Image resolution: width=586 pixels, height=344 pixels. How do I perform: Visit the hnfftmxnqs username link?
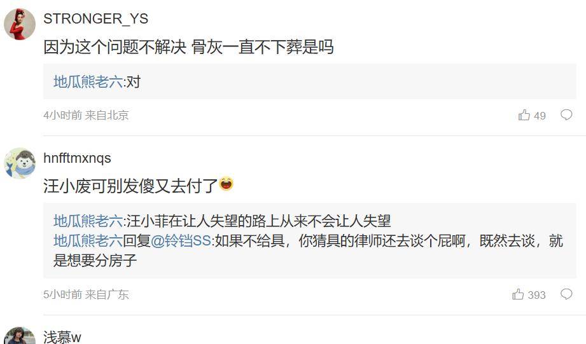coord(77,158)
